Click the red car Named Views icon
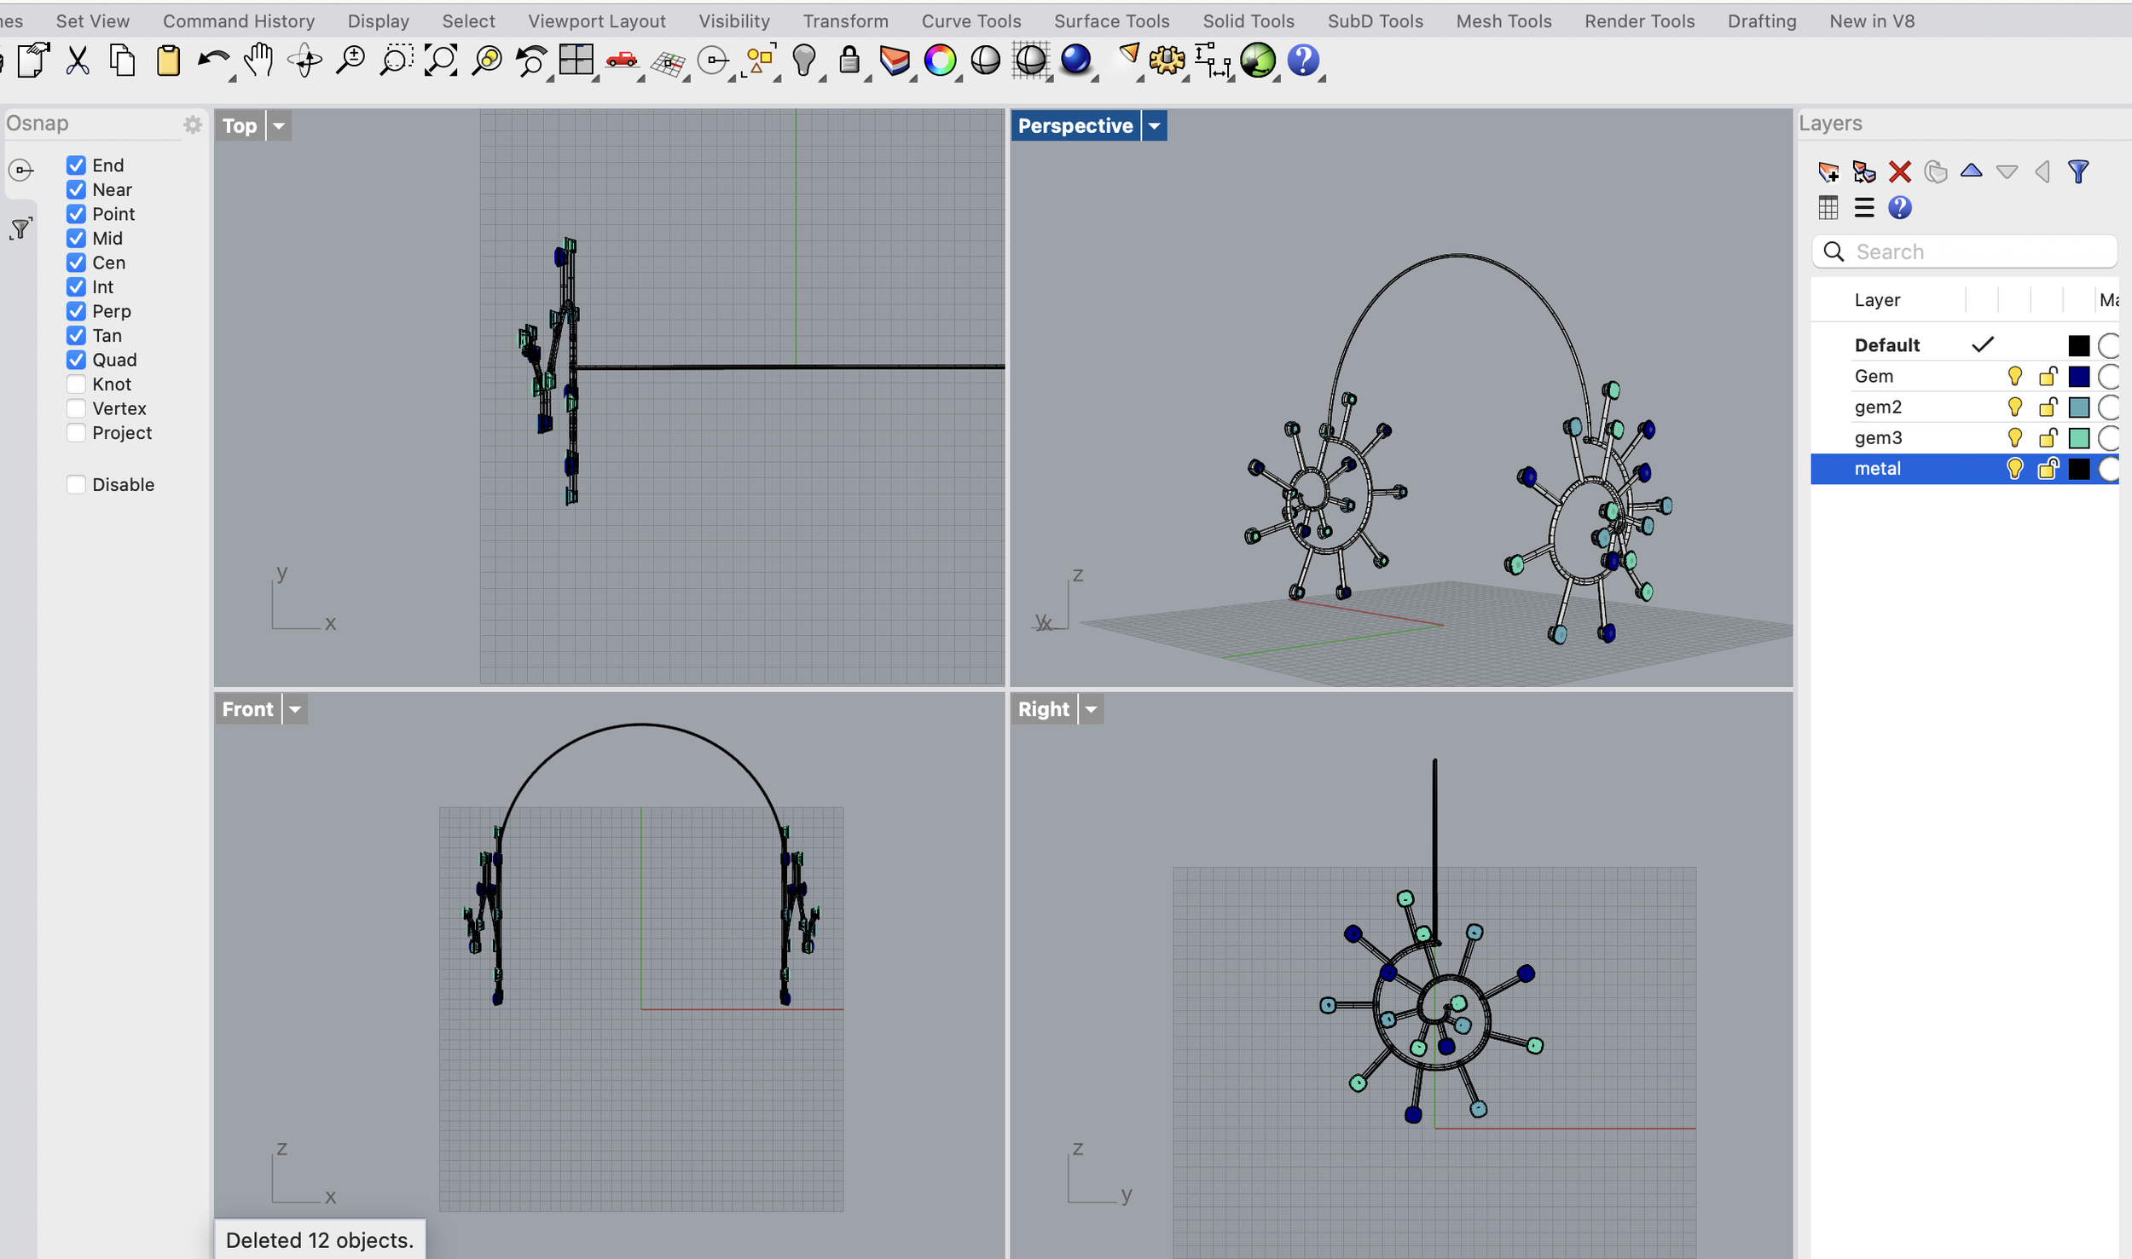2132x1259 pixels. click(x=623, y=61)
